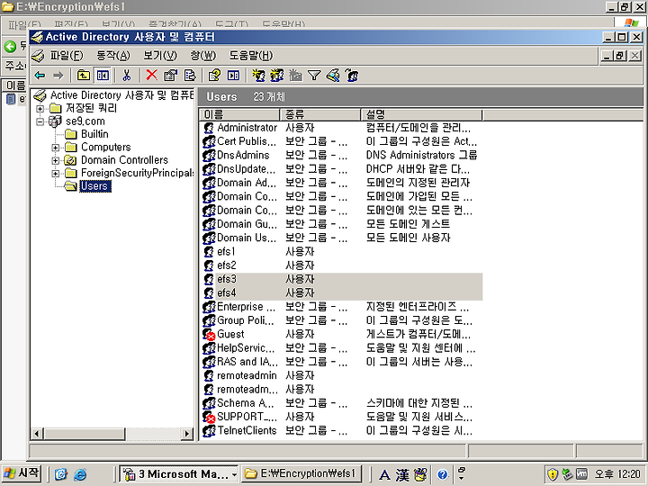
Task: Select the Users folder in tree
Action: pos(94,186)
